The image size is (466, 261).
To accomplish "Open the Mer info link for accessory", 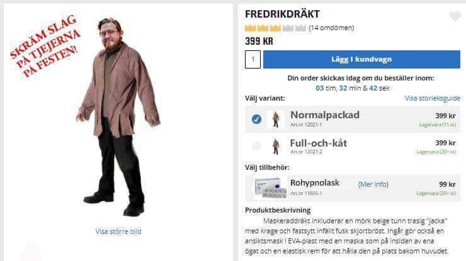I will (373, 184).
